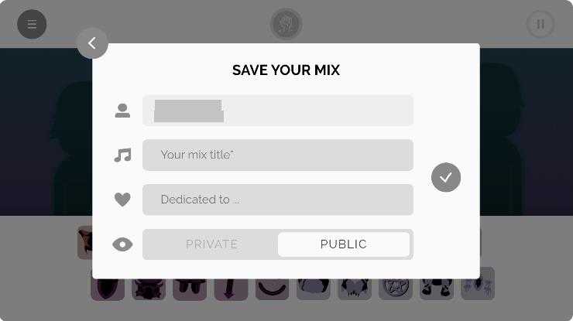Image resolution: width=573 pixels, height=321 pixels.
Task: Click the center logo icon in header
Action: click(286, 24)
